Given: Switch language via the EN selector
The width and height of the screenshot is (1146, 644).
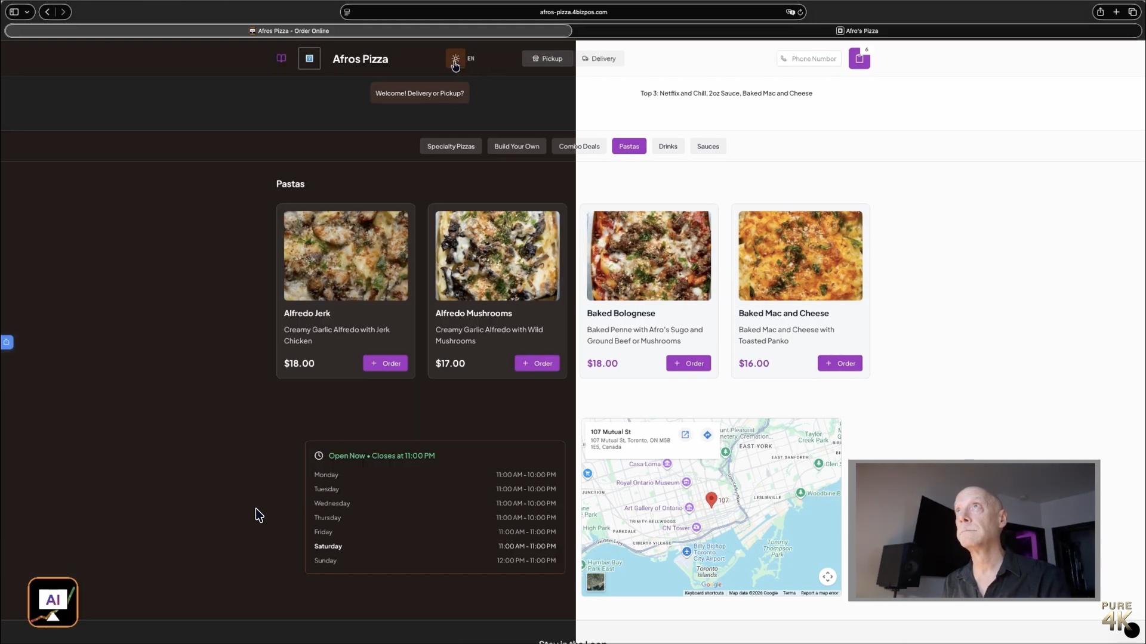Looking at the screenshot, I should (471, 58).
